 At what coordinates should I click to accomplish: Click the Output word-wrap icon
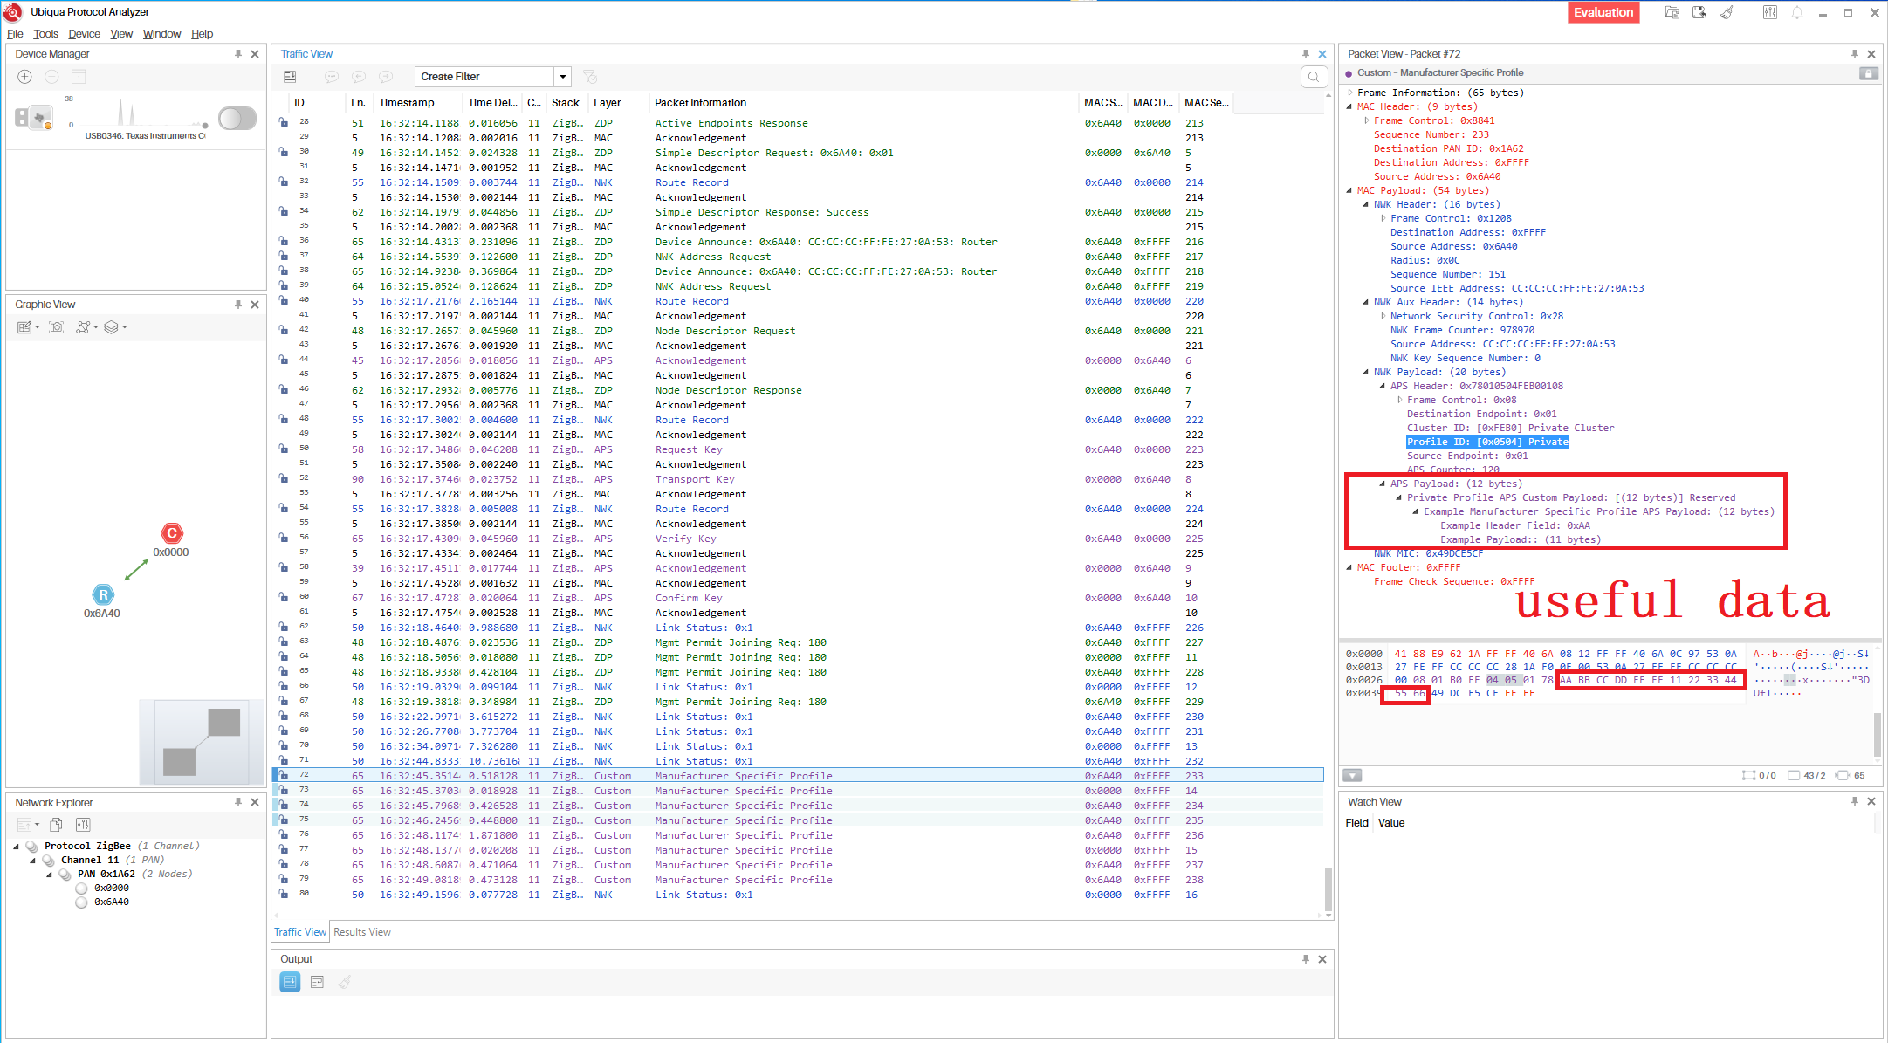click(x=317, y=982)
